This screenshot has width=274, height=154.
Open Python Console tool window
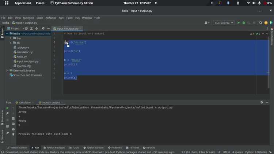[94, 148]
